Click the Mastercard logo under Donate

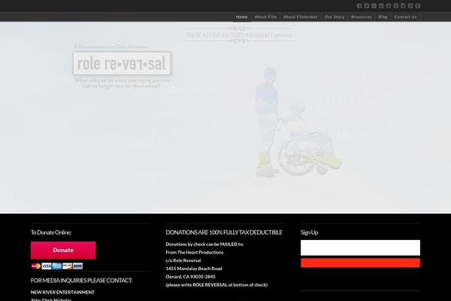pyautogui.click(x=36, y=266)
